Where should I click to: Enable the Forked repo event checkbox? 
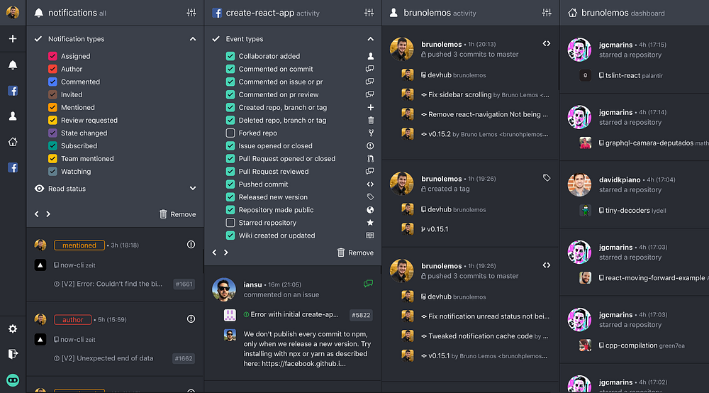pos(230,133)
